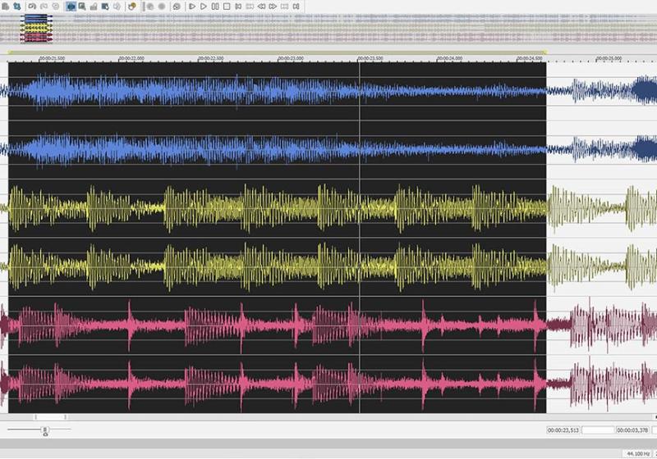
Task: Click the 44,100 Hz sample rate status field
Action: pos(636,453)
